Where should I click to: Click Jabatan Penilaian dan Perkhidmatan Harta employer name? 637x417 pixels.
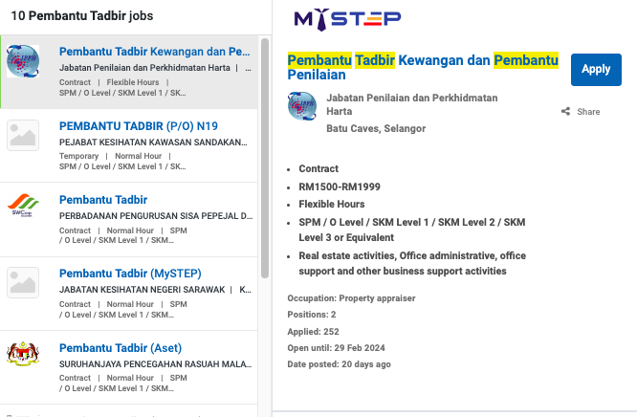411,105
